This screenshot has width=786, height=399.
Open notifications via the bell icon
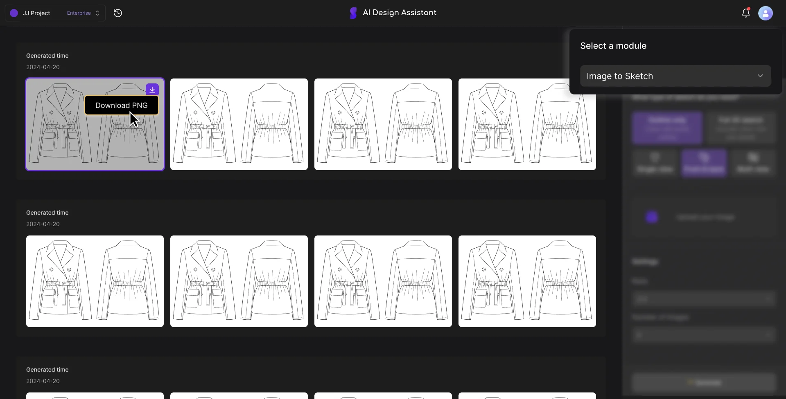click(x=746, y=13)
